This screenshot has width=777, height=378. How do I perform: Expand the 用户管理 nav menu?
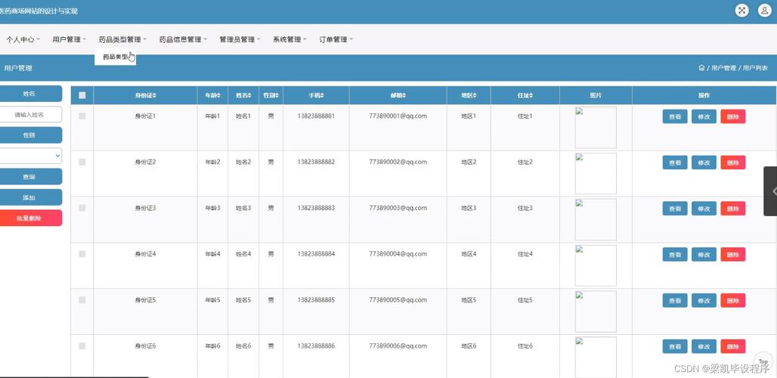[x=70, y=39]
